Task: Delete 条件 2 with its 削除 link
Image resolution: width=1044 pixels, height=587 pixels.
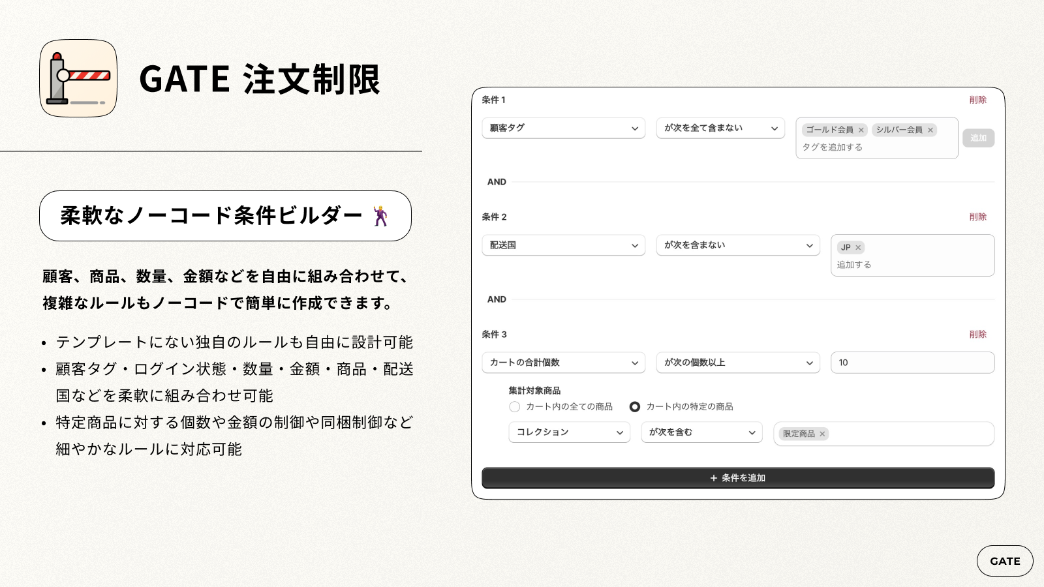Action: point(977,217)
